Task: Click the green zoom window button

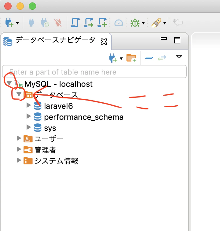Action: click(32, 6)
